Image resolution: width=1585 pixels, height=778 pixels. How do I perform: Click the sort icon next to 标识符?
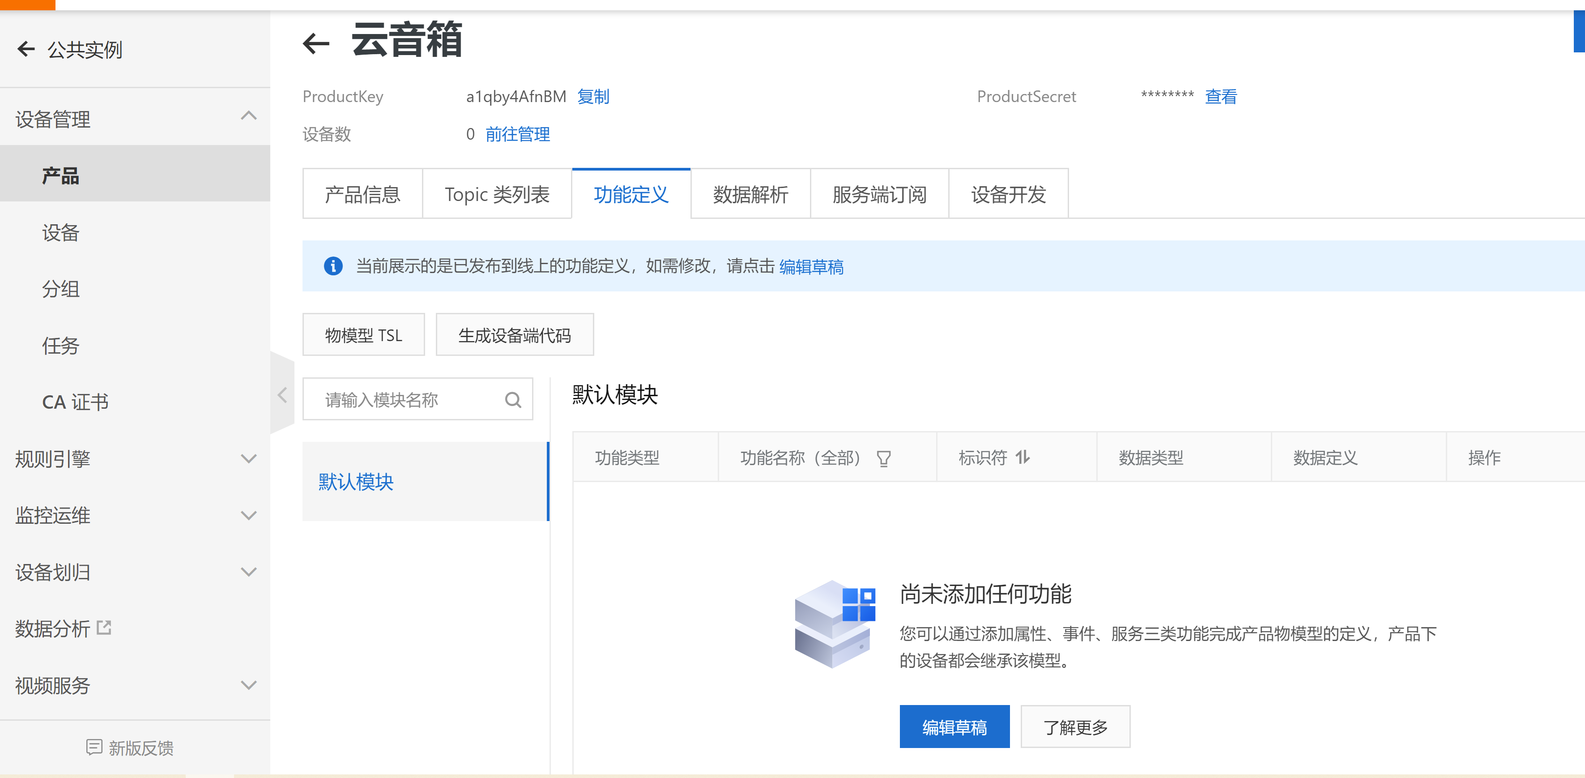click(1023, 457)
